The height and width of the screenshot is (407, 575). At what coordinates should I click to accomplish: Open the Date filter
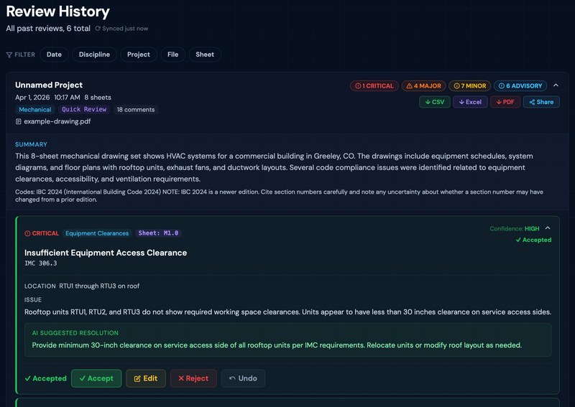54,55
